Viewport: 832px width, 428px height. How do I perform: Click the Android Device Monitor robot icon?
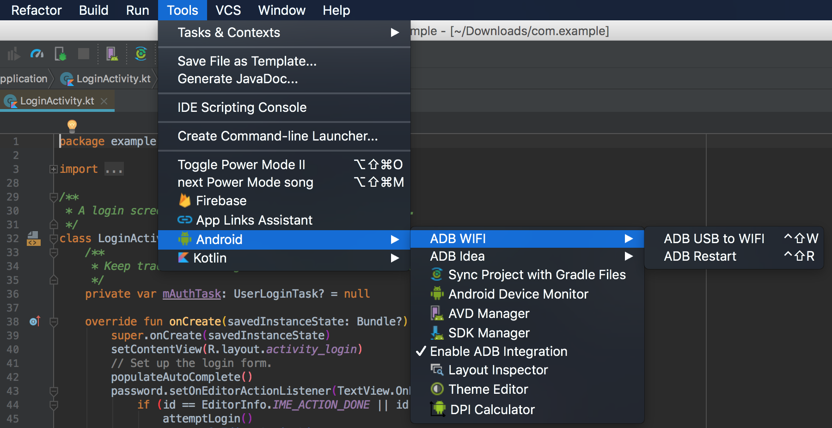(x=437, y=293)
